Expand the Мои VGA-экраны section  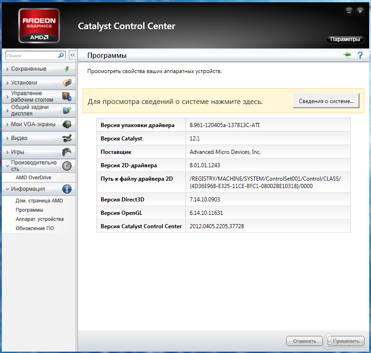point(33,124)
